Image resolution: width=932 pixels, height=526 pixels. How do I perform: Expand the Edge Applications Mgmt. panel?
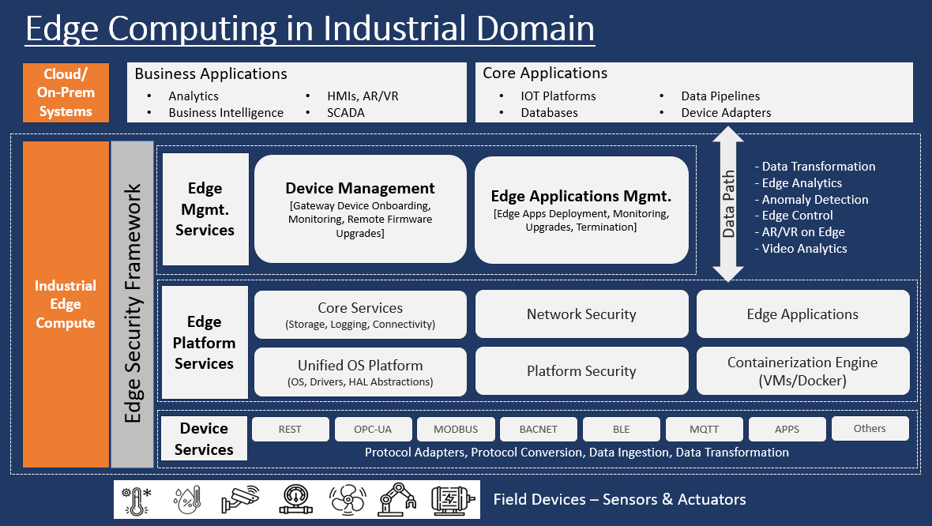[x=581, y=209]
